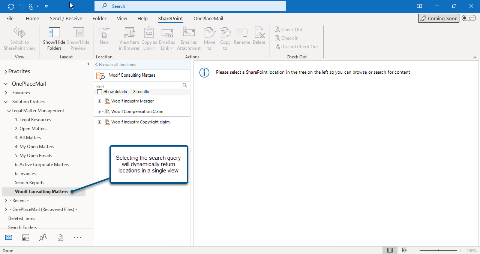Open the touch/mouse mode icon
The image size is (480, 254).
[31, 6]
